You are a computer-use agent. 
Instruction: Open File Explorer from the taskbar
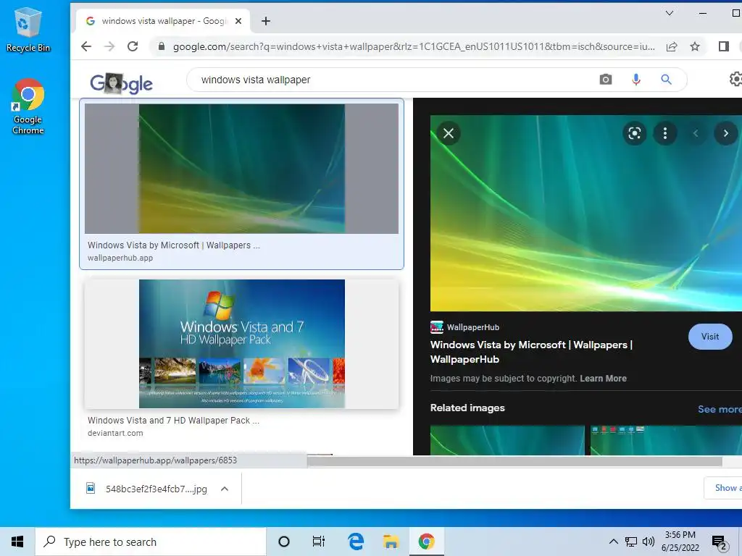(391, 542)
